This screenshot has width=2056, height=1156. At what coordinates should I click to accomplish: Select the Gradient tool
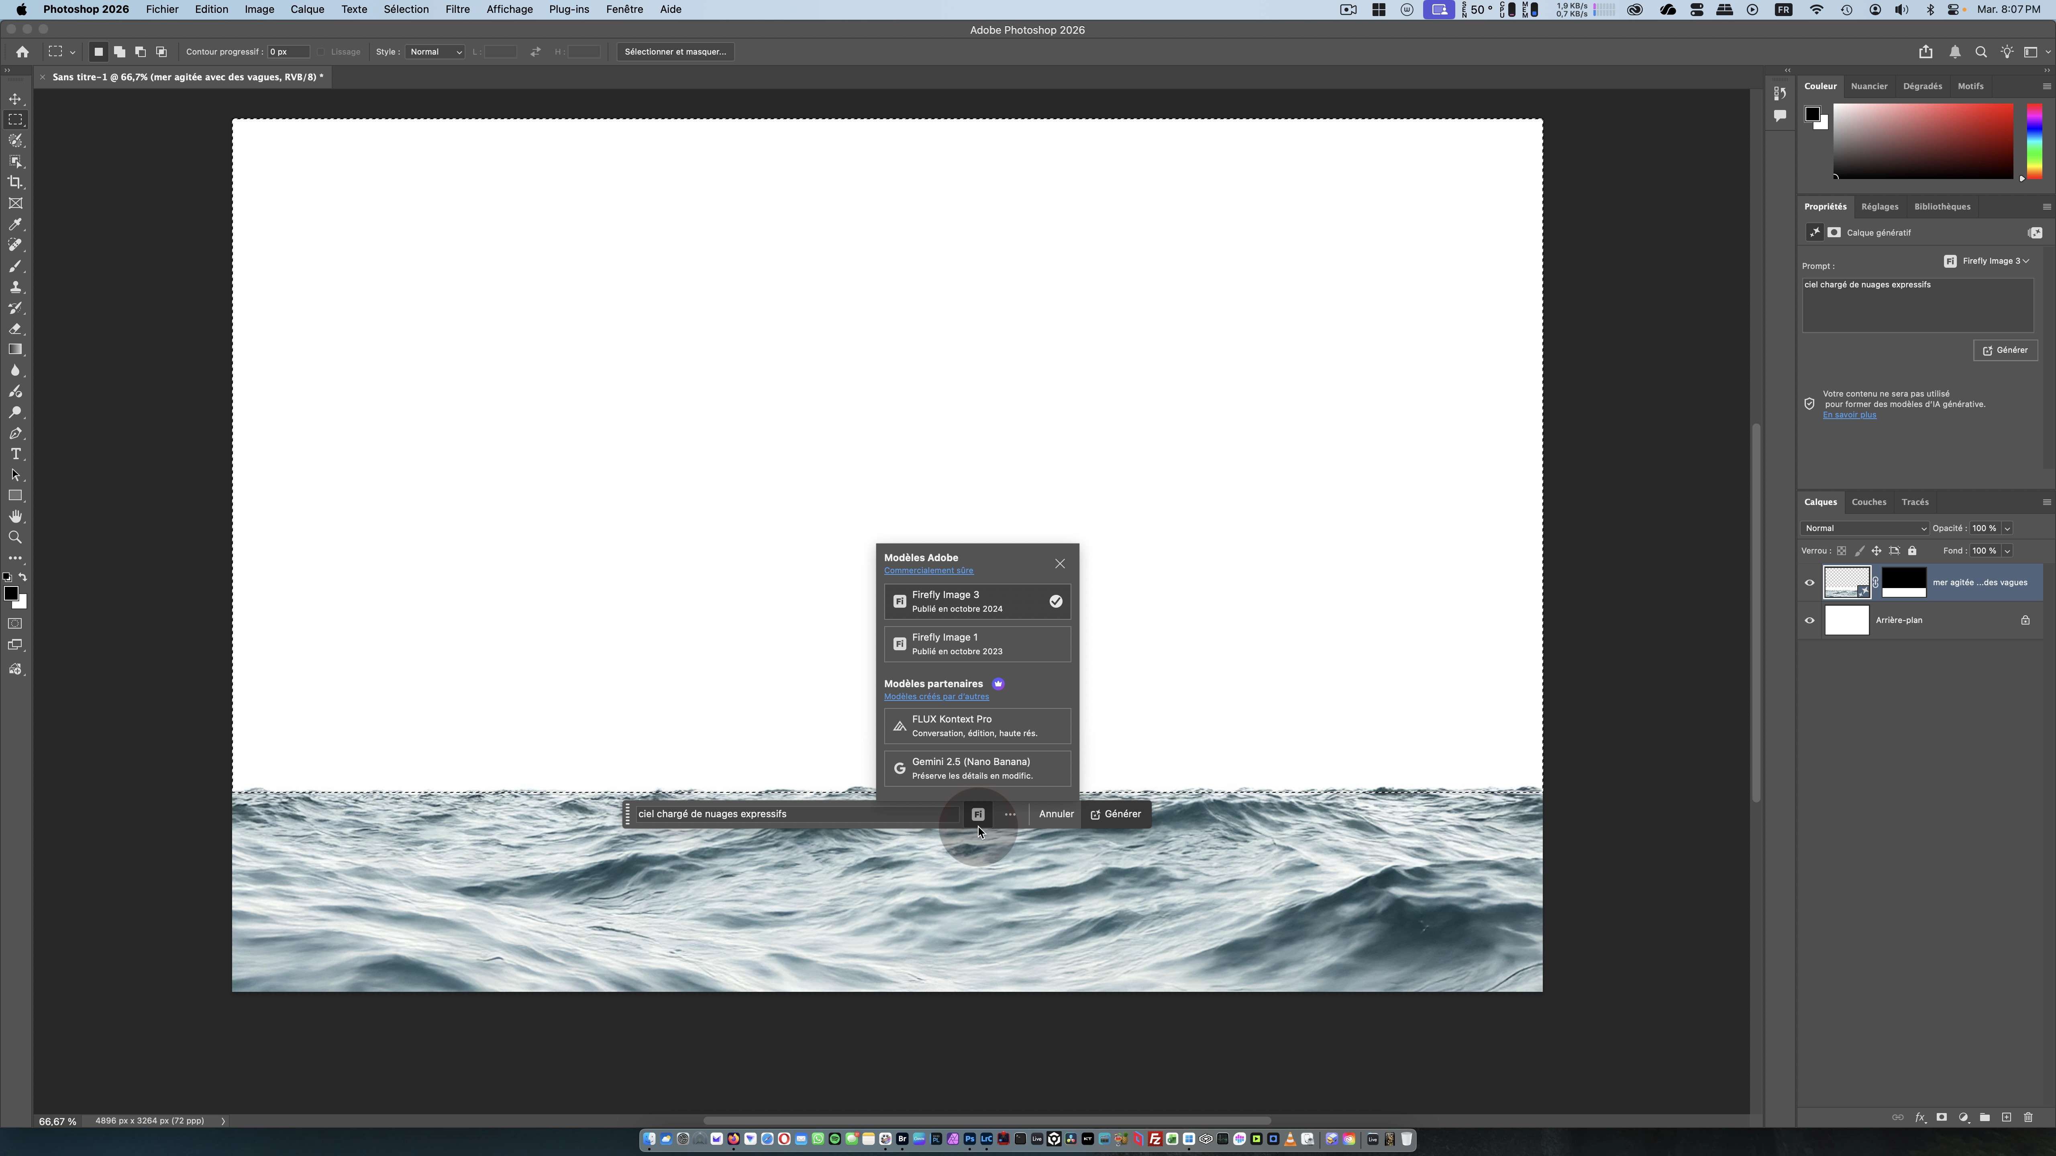[15, 350]
